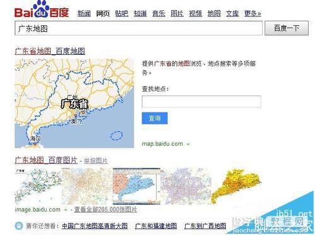Open the 新闻 news tab
This screenshot has height=235, width=315.
84,14
